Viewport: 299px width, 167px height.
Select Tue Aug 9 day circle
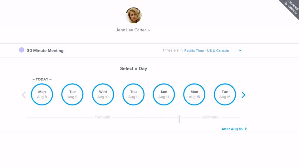72,95
